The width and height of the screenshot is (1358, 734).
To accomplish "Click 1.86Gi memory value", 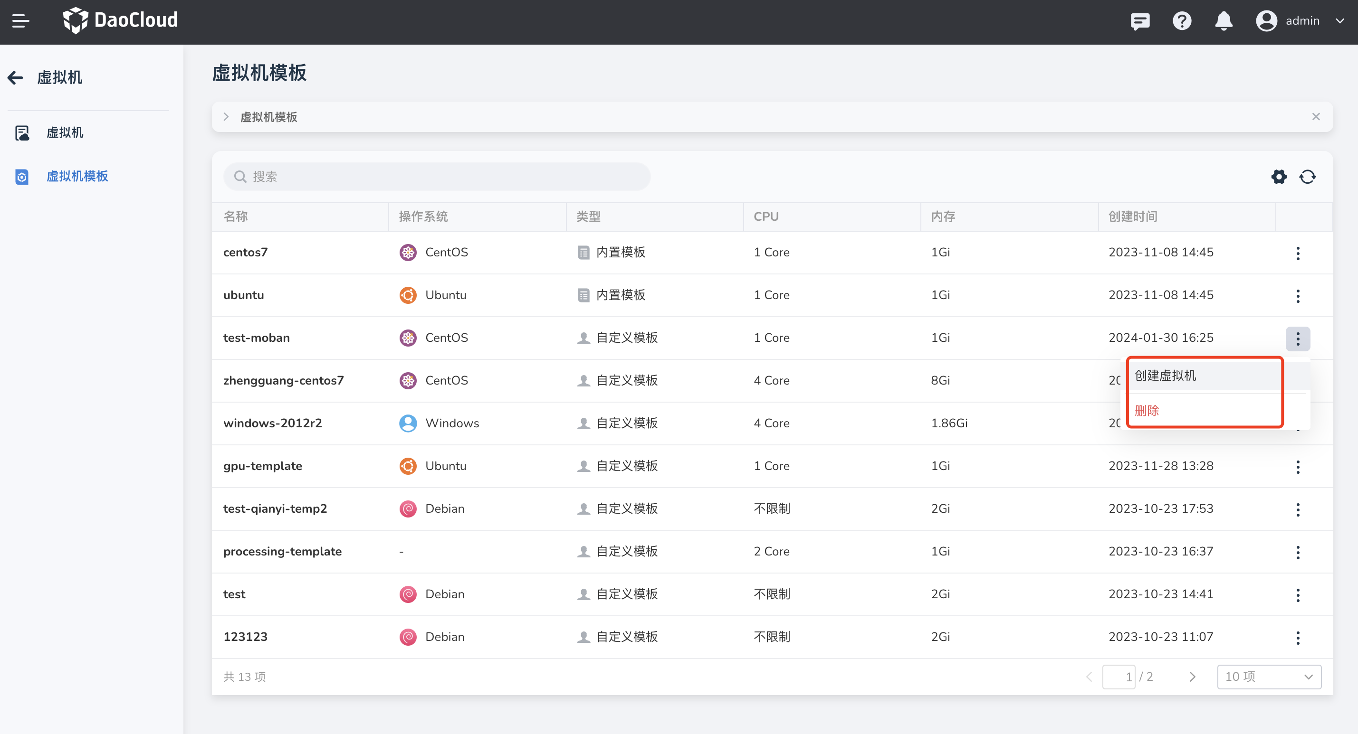I will point(949,423).
